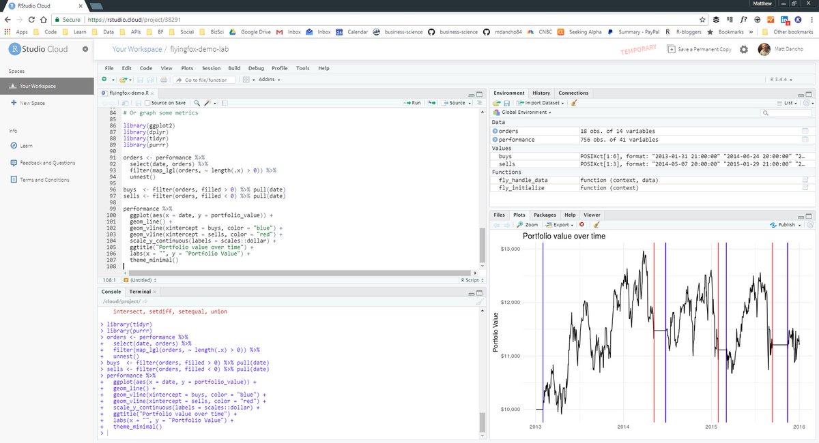Click the New File green plus icon
This screenshot has width=819, height=443.
tap(104, 80)
